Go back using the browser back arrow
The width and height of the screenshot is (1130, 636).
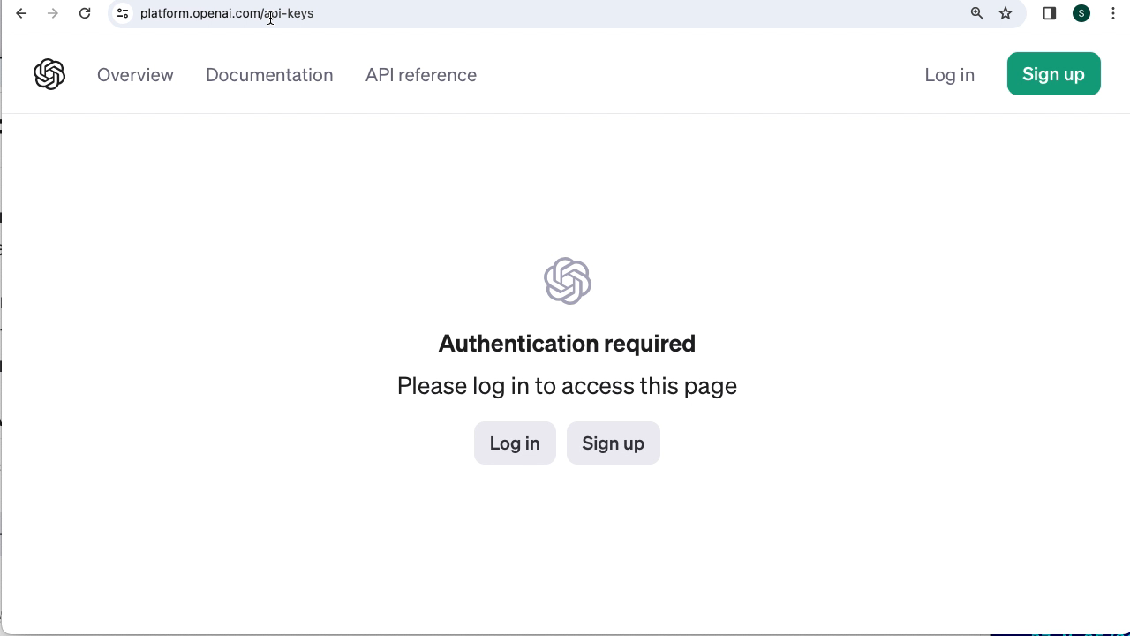pos(21,13)
